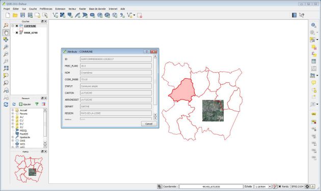
Task: Click the What's This help cursor icon
Action: pos(302,15)
